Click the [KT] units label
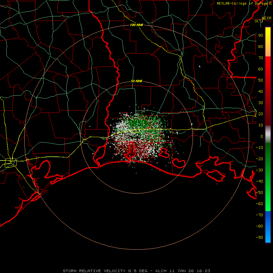Screen dimensions: 273x273 259,21
